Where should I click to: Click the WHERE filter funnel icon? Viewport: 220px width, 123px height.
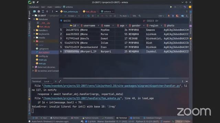[x=61, y=21]
